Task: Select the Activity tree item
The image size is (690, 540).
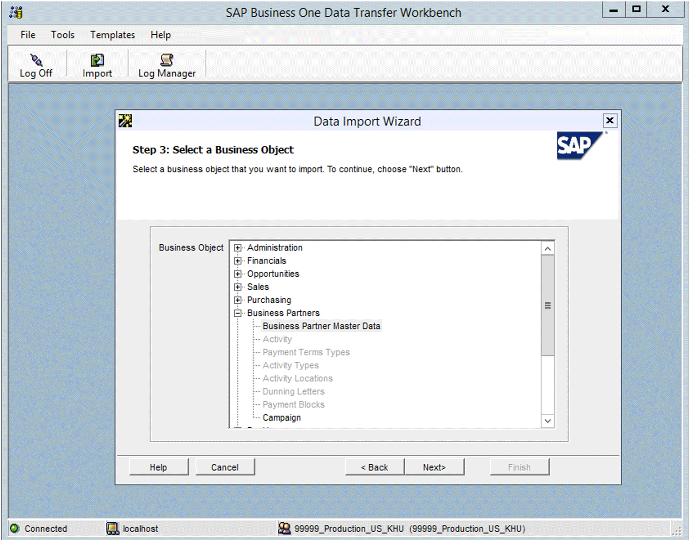Action: 277,339
